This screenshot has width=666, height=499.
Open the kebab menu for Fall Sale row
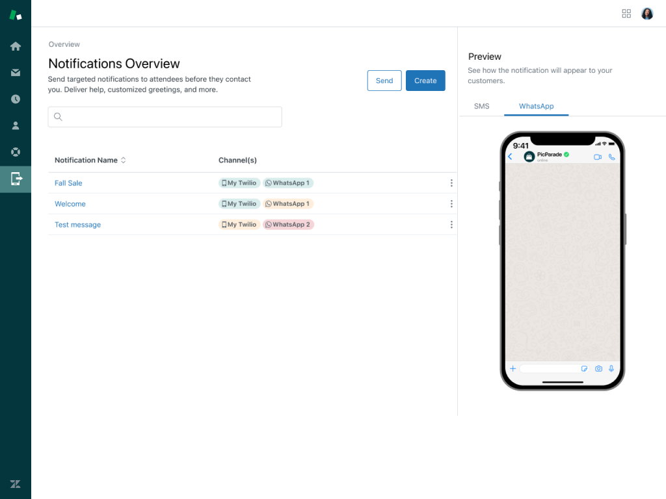pyautogui.click(x=451, y=183)
